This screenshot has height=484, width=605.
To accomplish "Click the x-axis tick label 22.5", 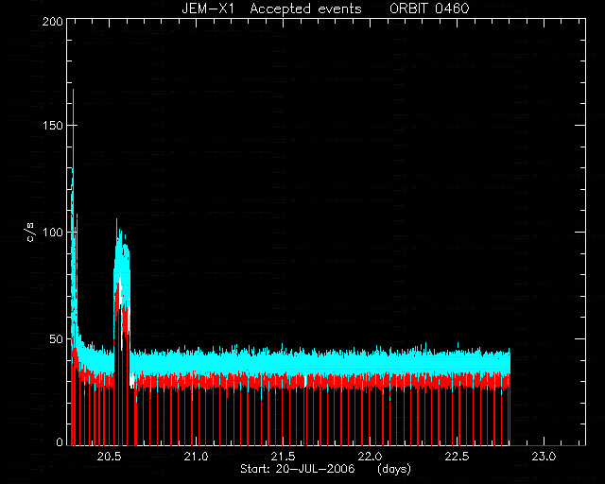I will (x=457, y=457).
